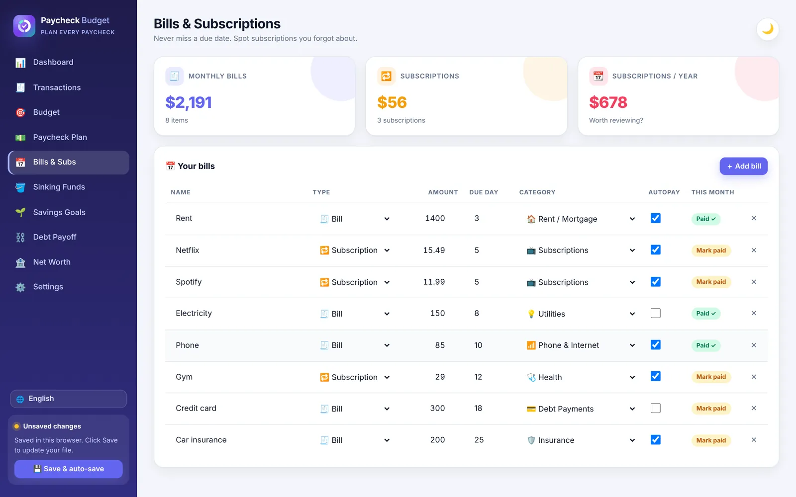Viewport: 796px width, 497px height.
Task: Toggle dark mode with the moon icon
Action: pos(768,29)
